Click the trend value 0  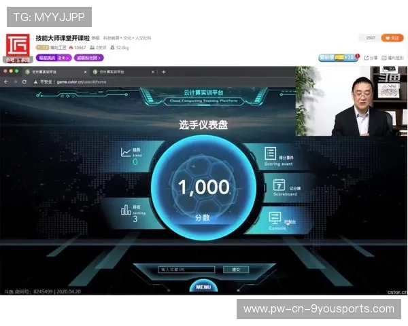pyautogui.click(x=135, y=162)
